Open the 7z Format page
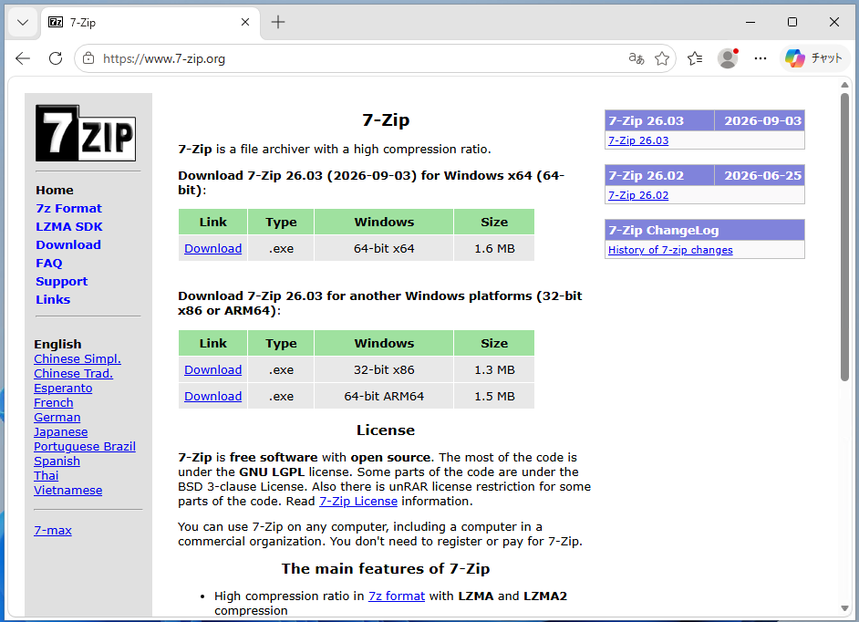 click(x=68, y=209)
